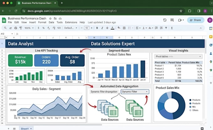Click the Google Sheets home logo
The height and width of the screenshot is (130, 213).
pos(4,20)
